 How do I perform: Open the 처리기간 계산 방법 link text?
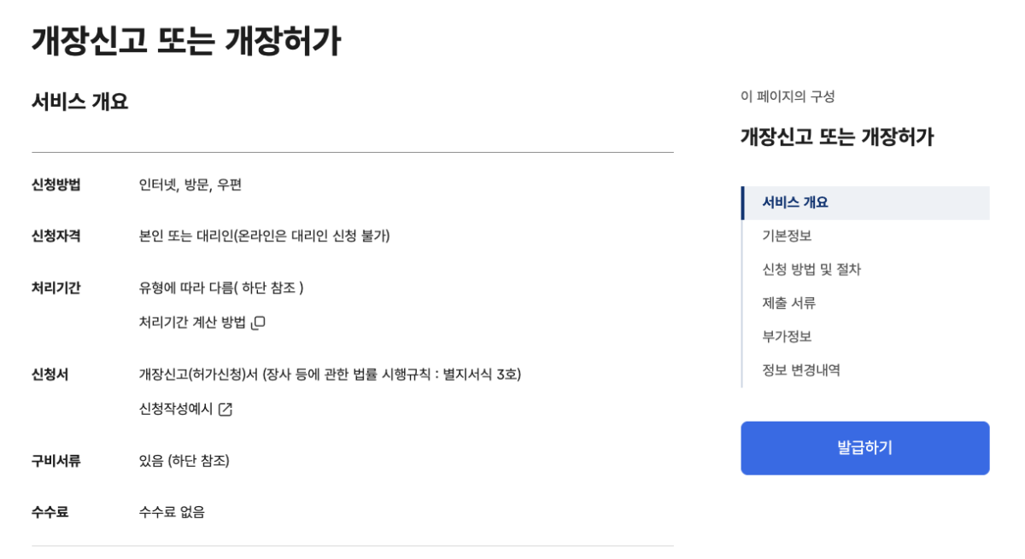pyautogui.click(x=192, y=323)
